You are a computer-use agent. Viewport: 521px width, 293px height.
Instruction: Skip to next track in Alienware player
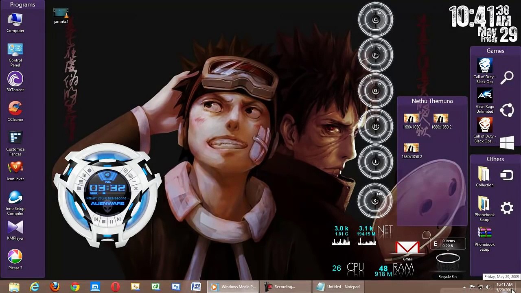coord(118,220)
